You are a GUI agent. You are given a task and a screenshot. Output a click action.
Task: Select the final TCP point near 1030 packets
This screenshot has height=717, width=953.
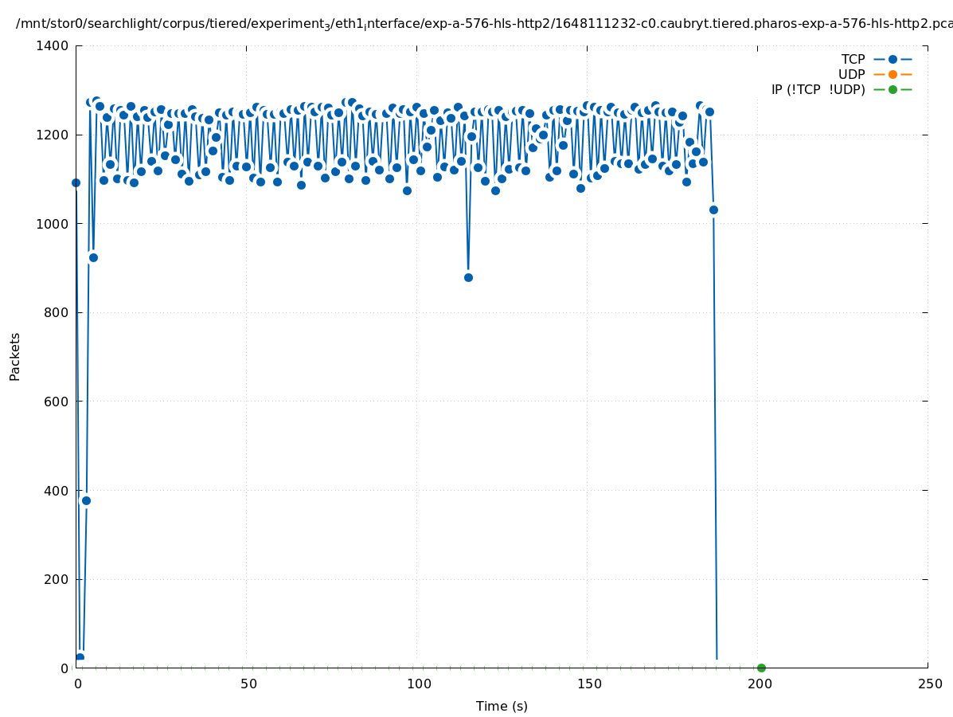(x=713, y=210)
